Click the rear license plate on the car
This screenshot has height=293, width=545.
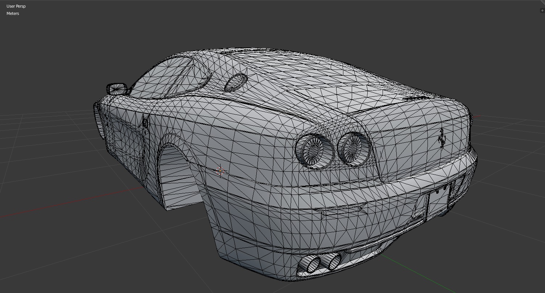pyautogui.click(x=439, y=199)
